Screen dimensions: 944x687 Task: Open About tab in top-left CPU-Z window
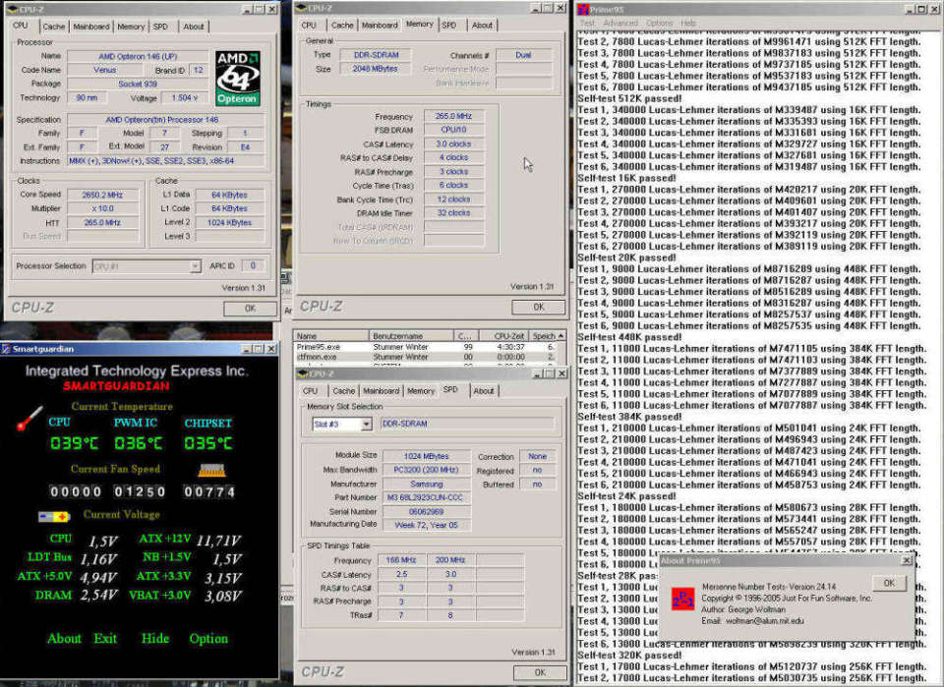[x=194, y=27]
